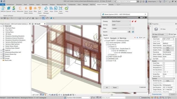Click Edit button for Visibility/Graphics

[x=168, y=48]
